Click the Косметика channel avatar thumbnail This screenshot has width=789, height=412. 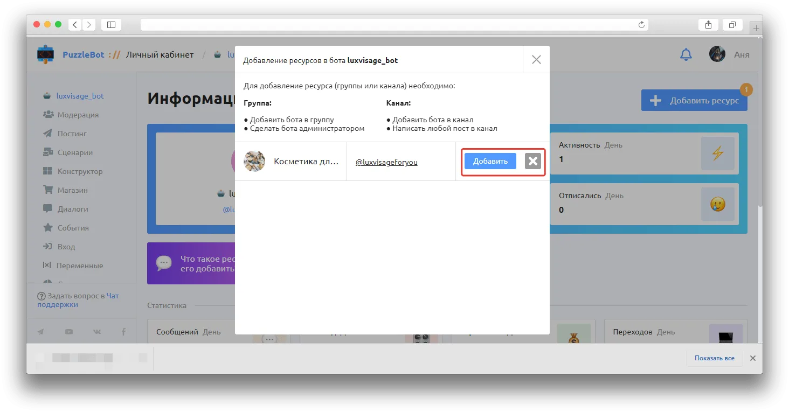coord(254,161)
